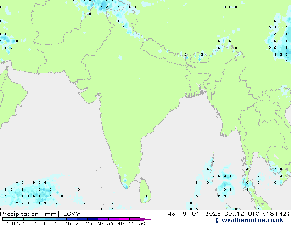Viewport: 291px width, 225px height.
Task: Click the "Precipitation [mm]" label
Action: pos(30,214)
